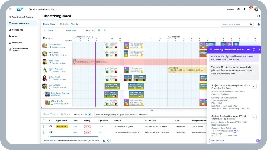The height and width of the screenshot is (150, 267).
Task: Check the row for order 933
Action: click(x=45, y=132)
